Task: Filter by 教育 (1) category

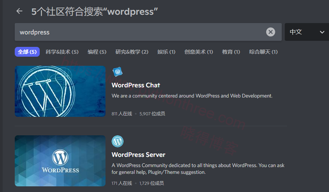Action: coord(231,52)
